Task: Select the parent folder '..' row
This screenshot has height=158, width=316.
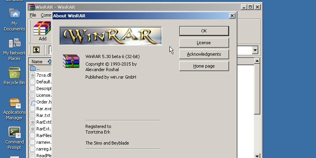Action: [x=40, y=68]
